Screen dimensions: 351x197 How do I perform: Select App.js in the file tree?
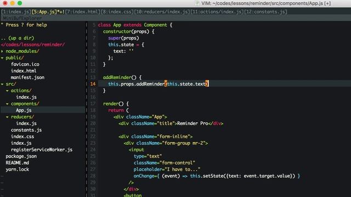[24, 111]
